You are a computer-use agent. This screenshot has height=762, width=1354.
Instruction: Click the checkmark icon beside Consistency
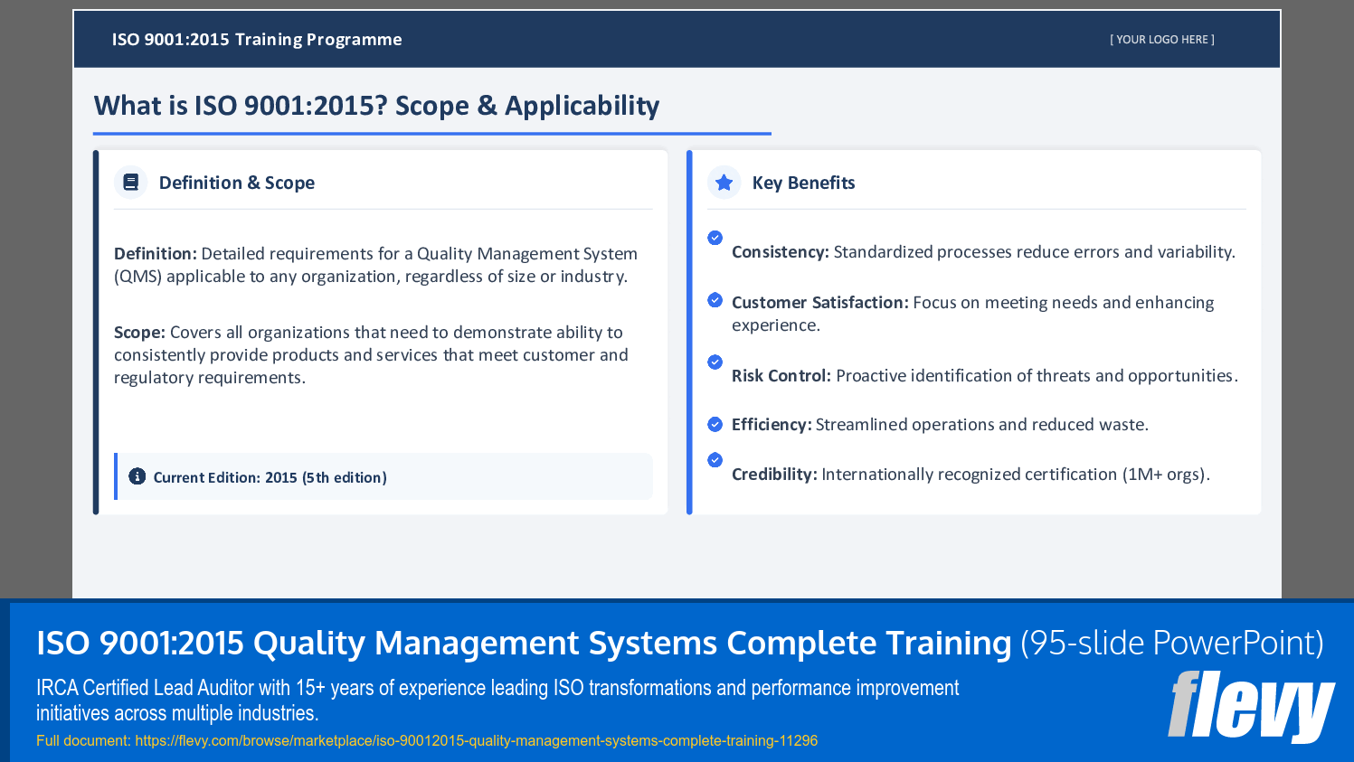click(x=715, y=238)
